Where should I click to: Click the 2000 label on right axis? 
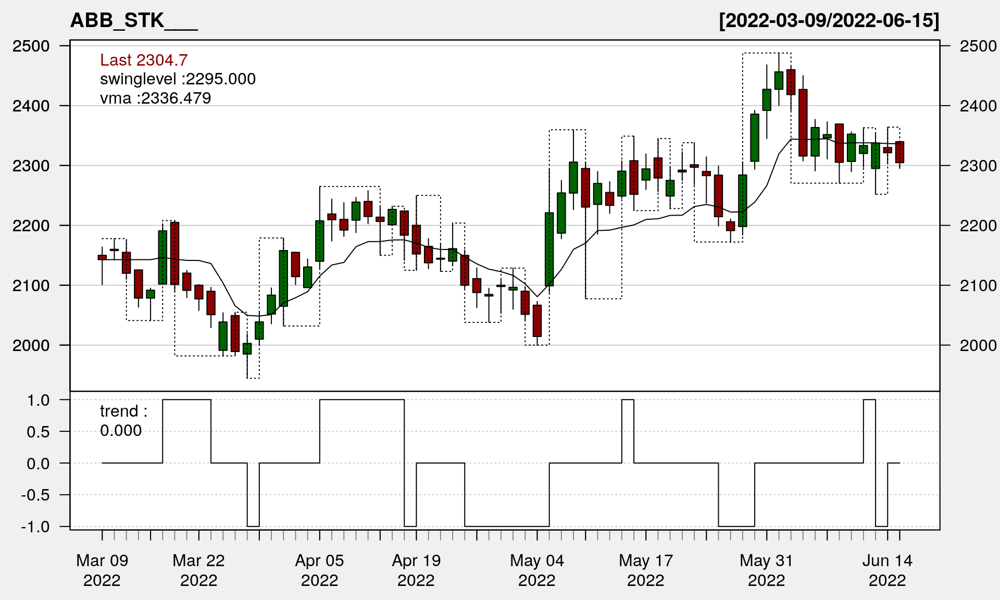click(978, 345)
